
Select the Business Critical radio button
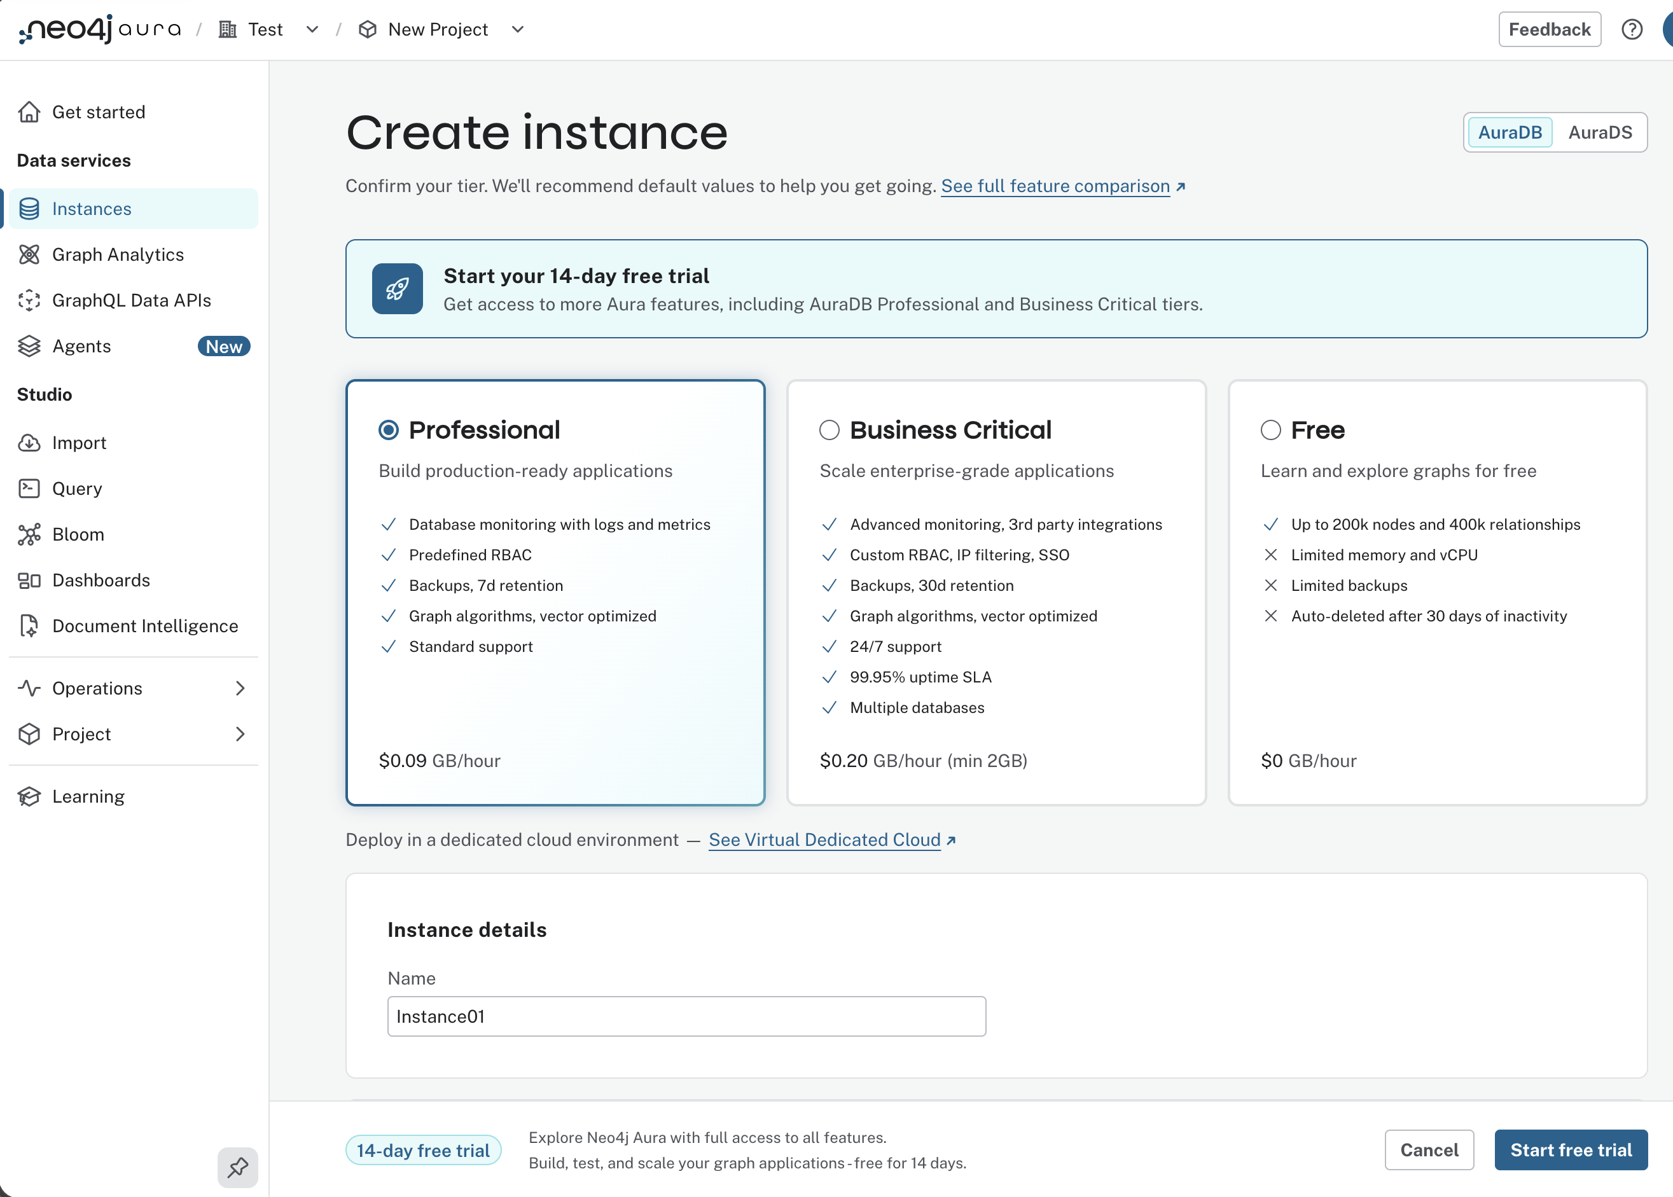[829, 430]
